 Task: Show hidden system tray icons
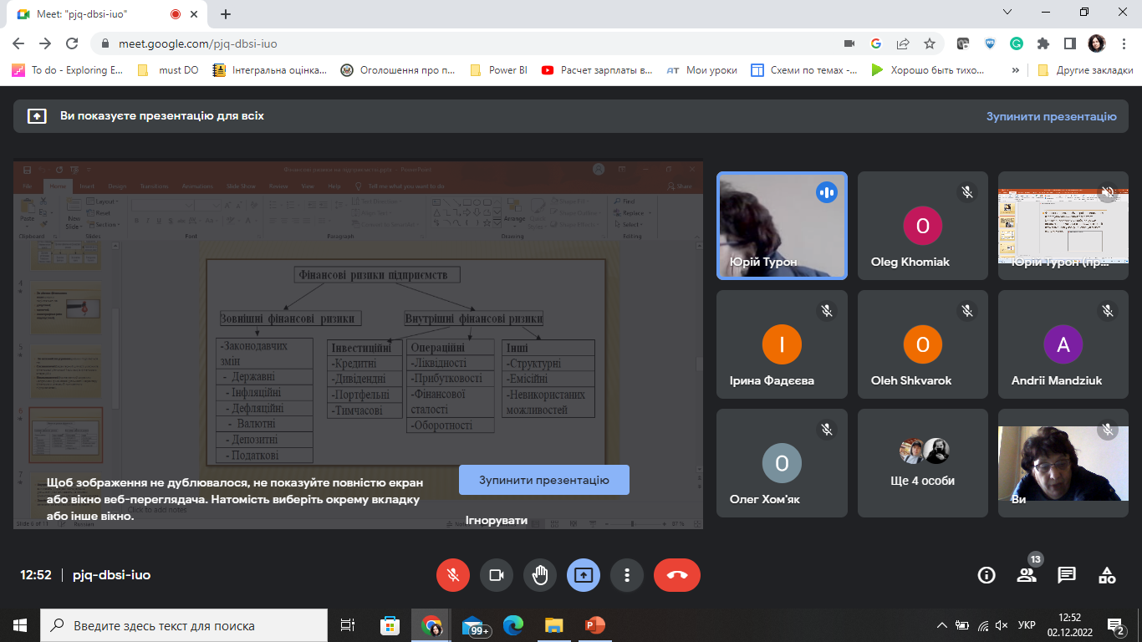tap(942, 625)
